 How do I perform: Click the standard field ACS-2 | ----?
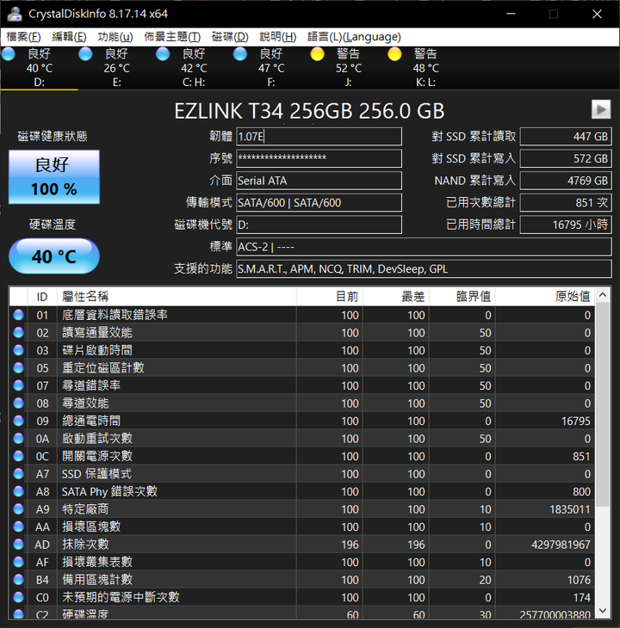pyautogui.click(x=424, y=247)
